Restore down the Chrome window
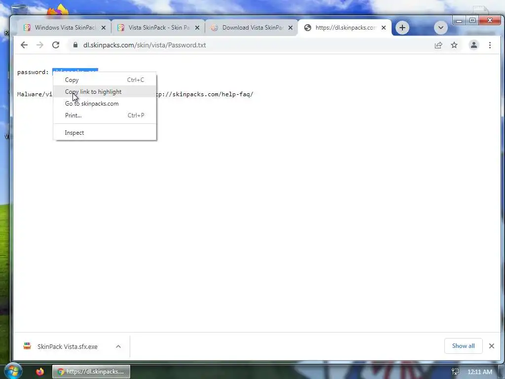The width and height of the screenshot is (505, 379). tap(472, 21)
